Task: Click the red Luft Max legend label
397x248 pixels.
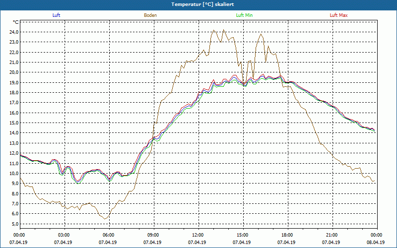Action: [x=338, y=15]
